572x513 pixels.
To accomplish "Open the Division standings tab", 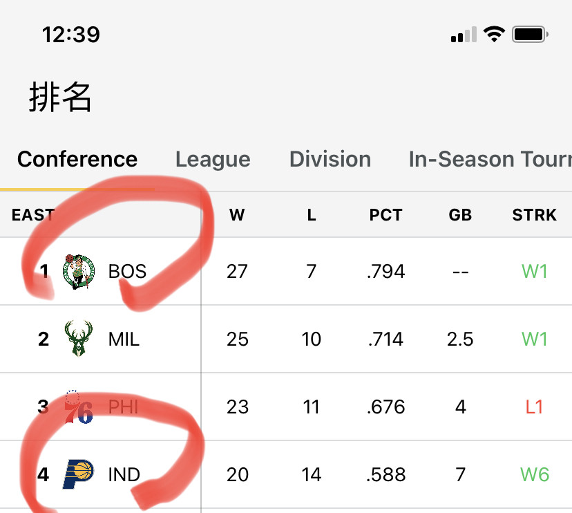I will pos(330,159).
